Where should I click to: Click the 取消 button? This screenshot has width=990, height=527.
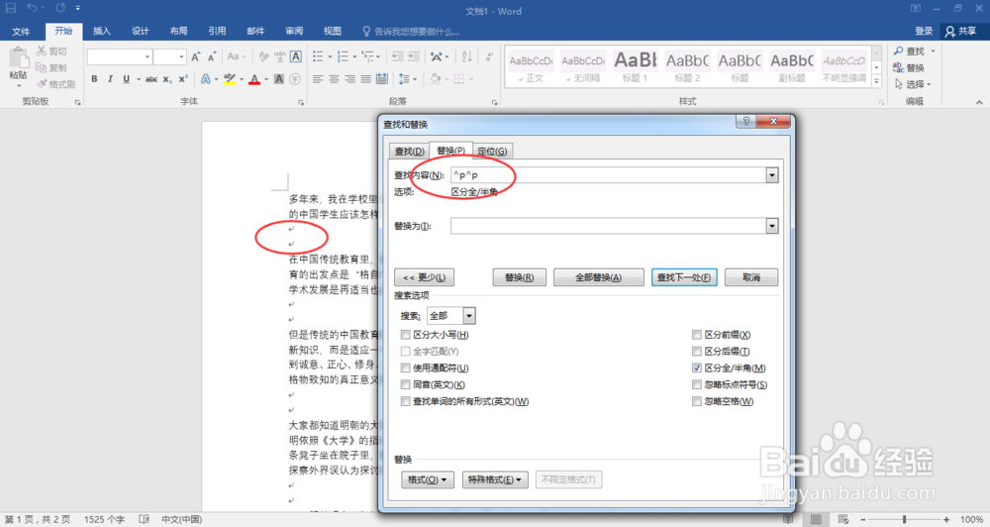(751, 277)
